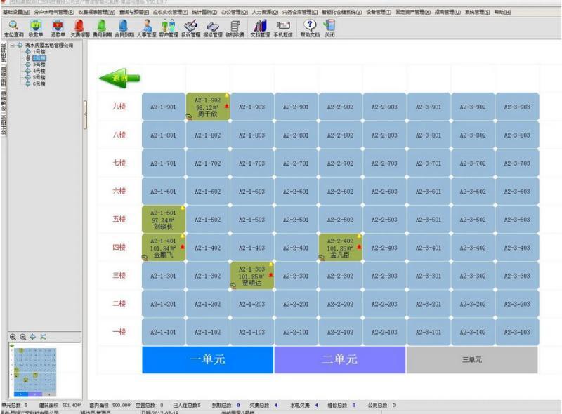Click the purple 二单元 unit button

point(340,359)
